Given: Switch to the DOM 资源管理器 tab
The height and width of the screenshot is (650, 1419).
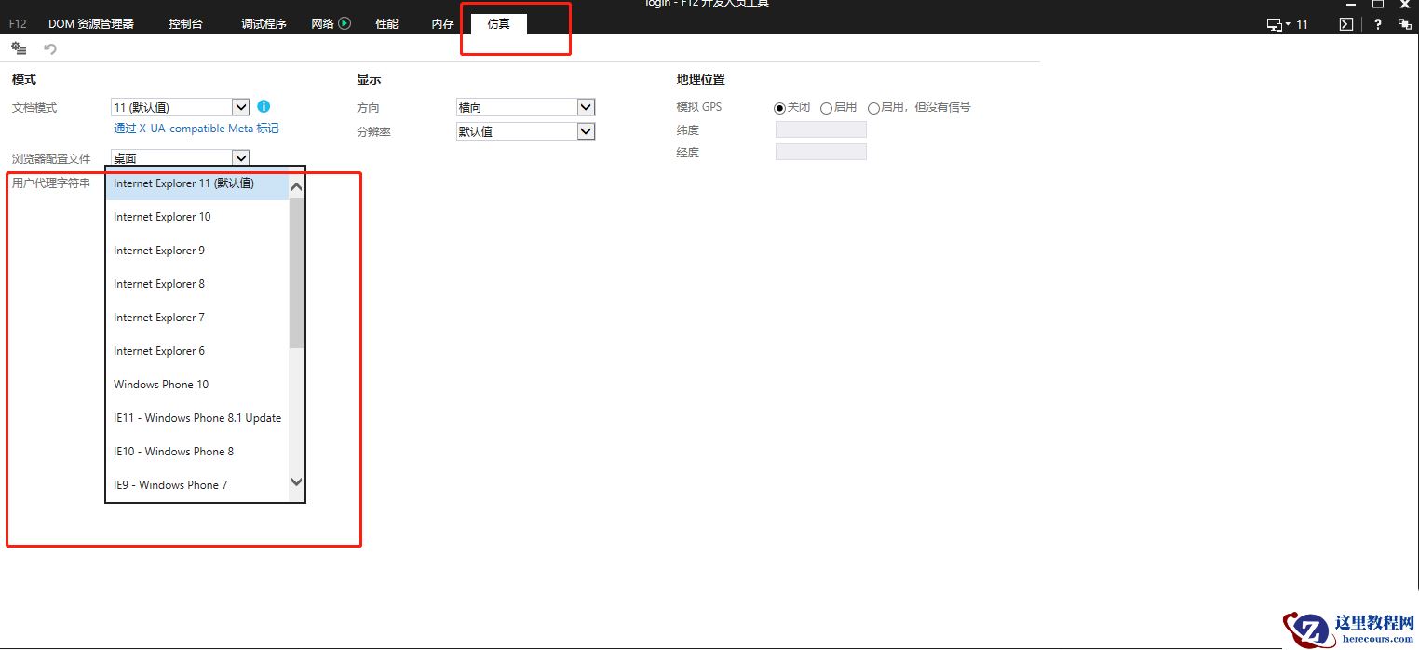Looking at the screenshot, I should click(x=91, y=23).
